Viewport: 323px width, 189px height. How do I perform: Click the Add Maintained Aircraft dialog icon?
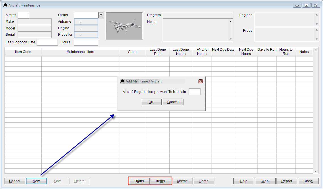122,81
